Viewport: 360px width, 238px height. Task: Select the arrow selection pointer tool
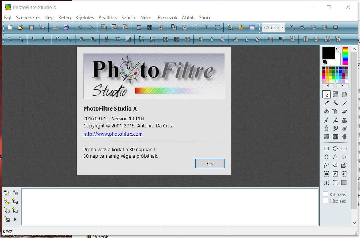[x=327, y=94]
